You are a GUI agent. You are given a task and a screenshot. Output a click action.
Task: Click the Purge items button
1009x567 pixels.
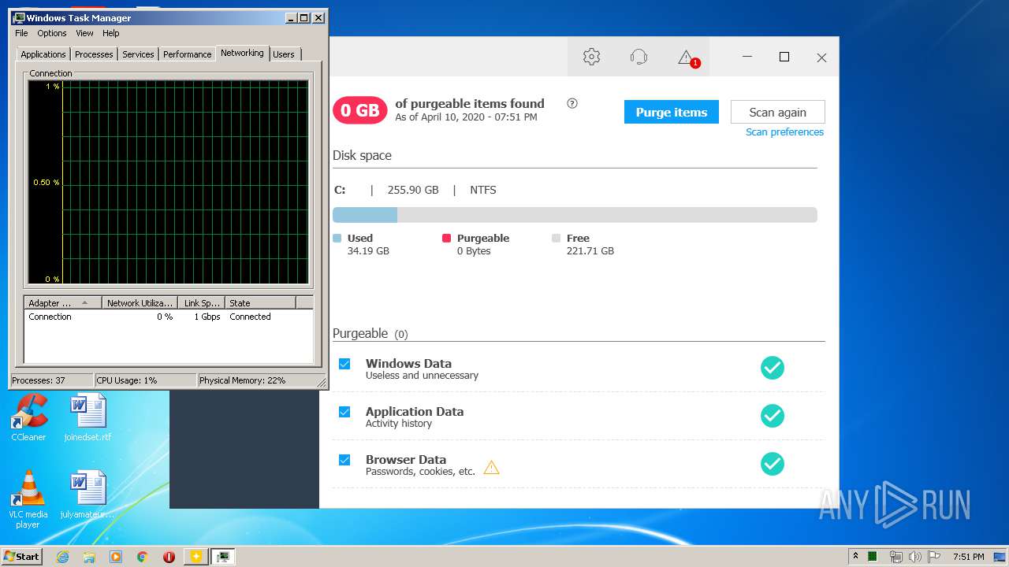pyautogui.click(x=672, y=112)
